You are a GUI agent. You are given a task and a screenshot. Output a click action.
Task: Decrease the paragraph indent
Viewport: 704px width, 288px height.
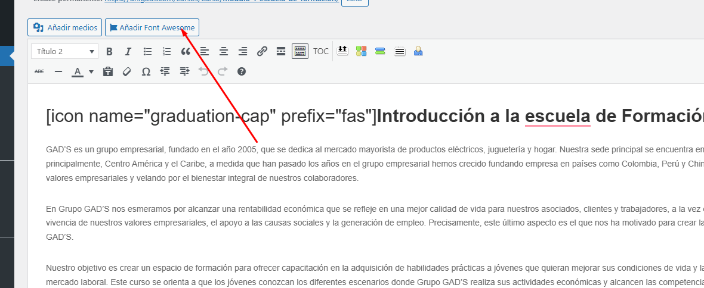(165, 71)
